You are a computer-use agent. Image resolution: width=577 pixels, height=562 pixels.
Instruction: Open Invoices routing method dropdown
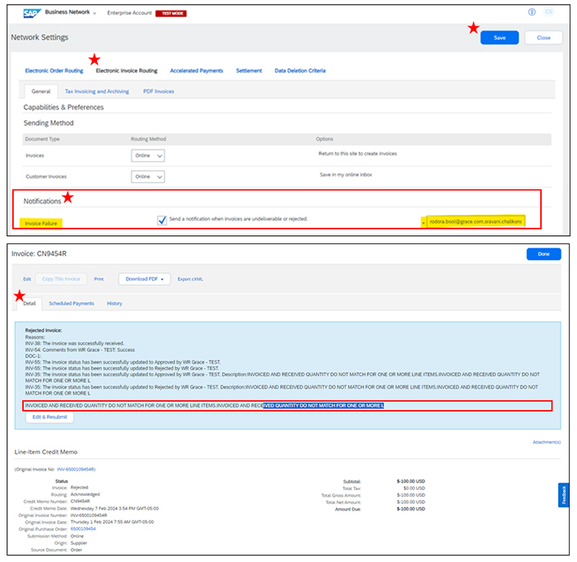click(x=148, y=155)
